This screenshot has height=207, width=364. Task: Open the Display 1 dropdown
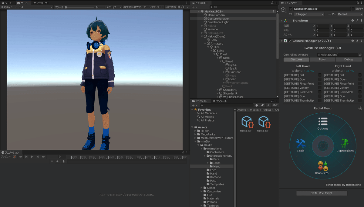pyautogui.click(x=9, y=7)
